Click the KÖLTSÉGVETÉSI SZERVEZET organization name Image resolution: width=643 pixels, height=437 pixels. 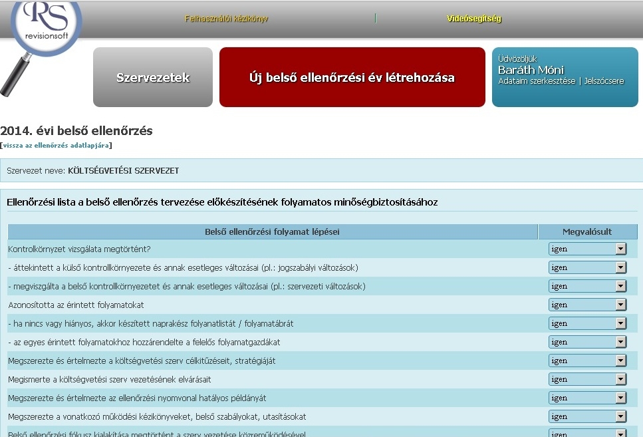[124, 171]
